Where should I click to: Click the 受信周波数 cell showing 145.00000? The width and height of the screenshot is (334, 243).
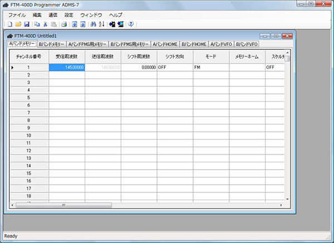[67, 67]
